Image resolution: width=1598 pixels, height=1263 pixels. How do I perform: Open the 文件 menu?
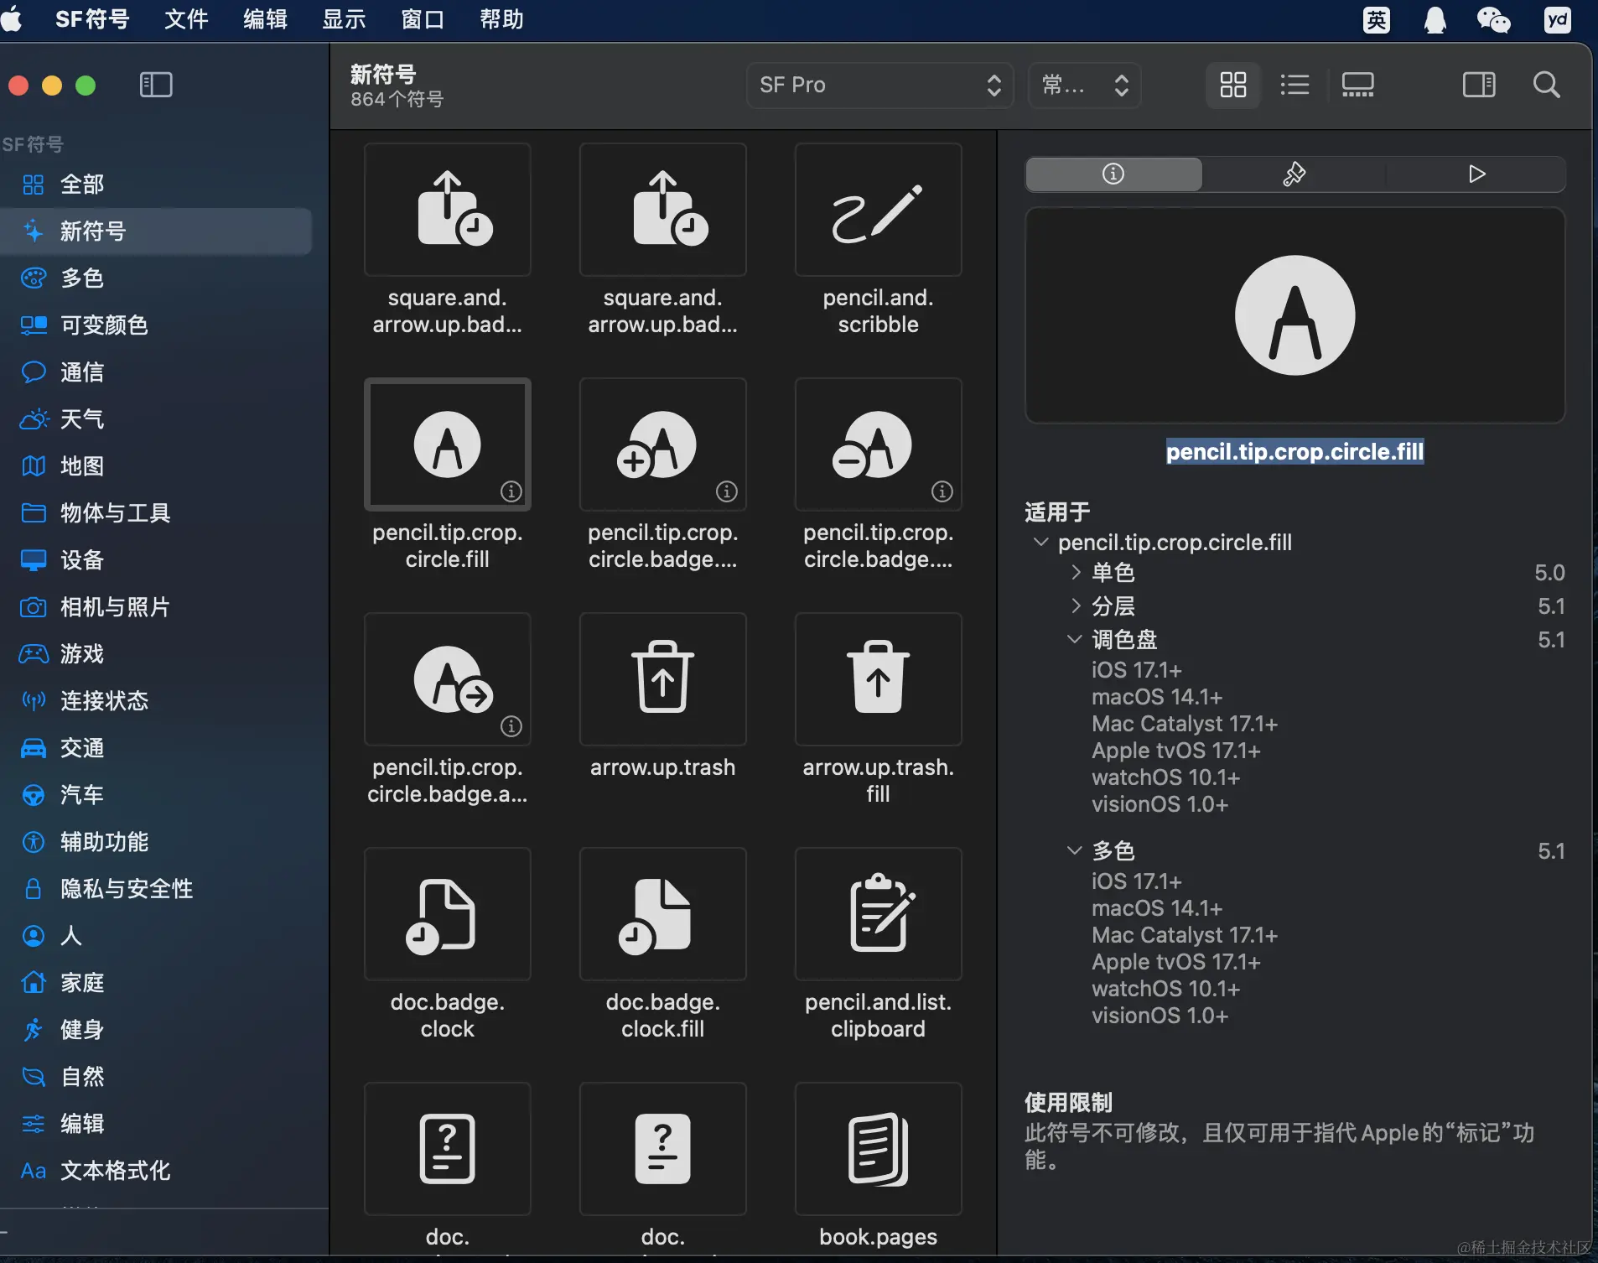pos(186,19)
